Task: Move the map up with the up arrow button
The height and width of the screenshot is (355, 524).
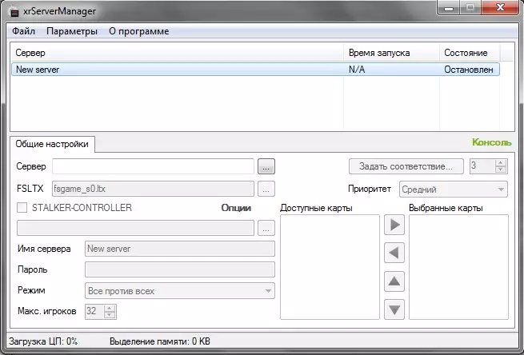Action: pos(394,281)
